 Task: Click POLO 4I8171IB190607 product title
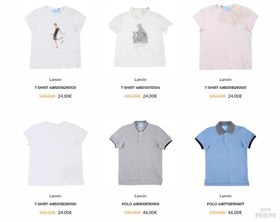[226, 204]
